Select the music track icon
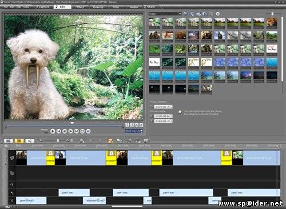 [12, 200]
